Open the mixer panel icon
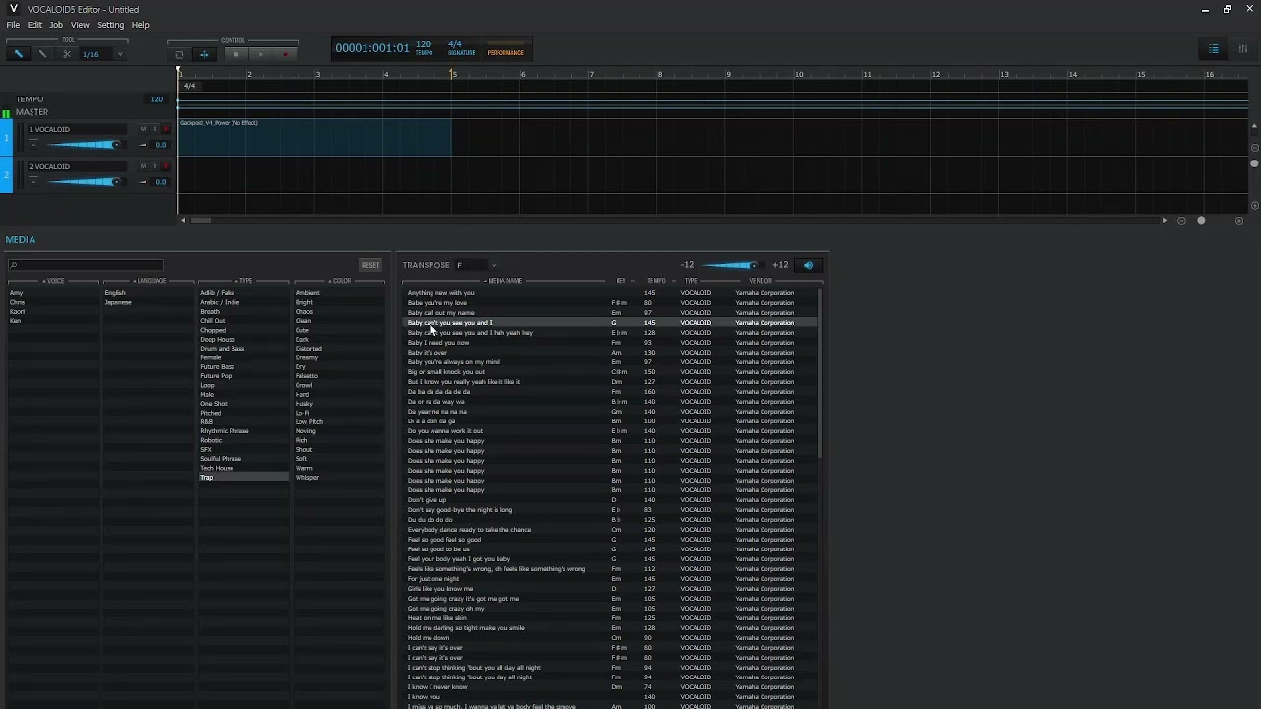This screenshot has width=1261, height=709. (1243, 49)
